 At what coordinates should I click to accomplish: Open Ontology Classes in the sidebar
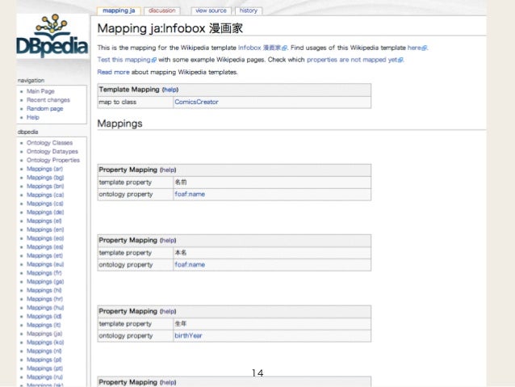click(x=49, y=143)
